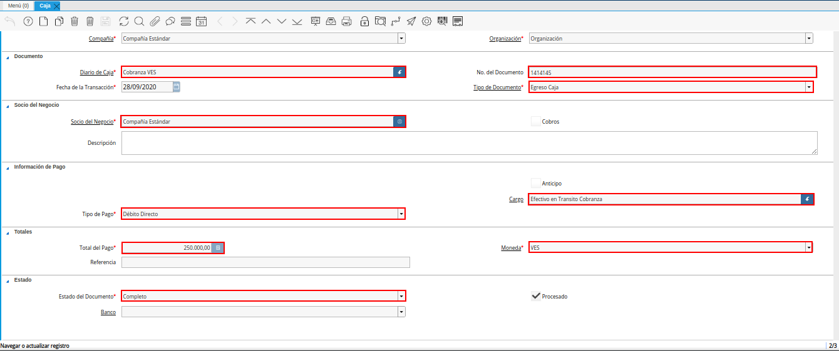Create a new record with New icon
839x351 pixels.
pos(43,21)
